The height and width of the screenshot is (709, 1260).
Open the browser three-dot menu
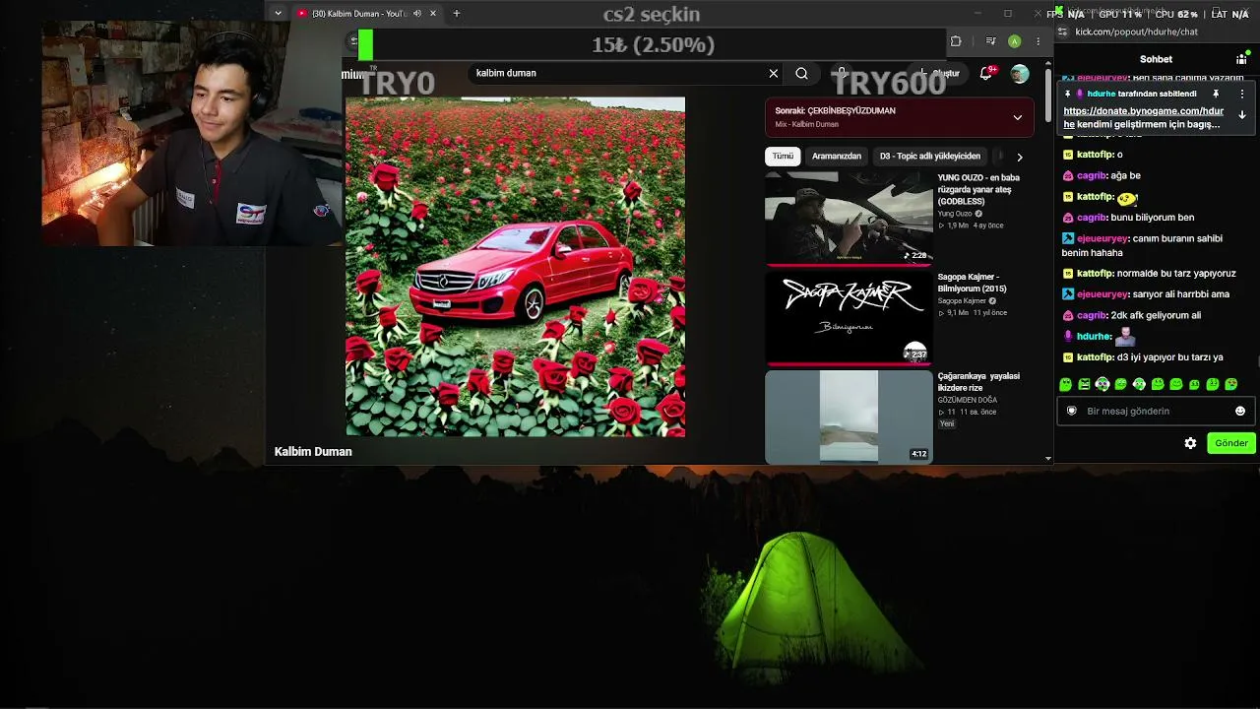pyautogui.click(x=1038, y=41)
